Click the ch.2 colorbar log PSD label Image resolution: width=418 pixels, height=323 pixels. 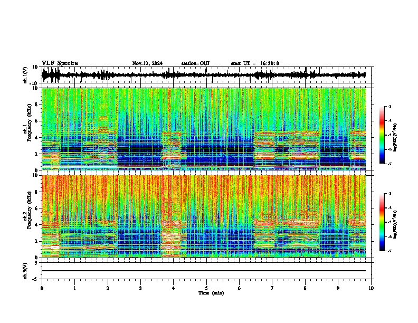coord(395,225)
